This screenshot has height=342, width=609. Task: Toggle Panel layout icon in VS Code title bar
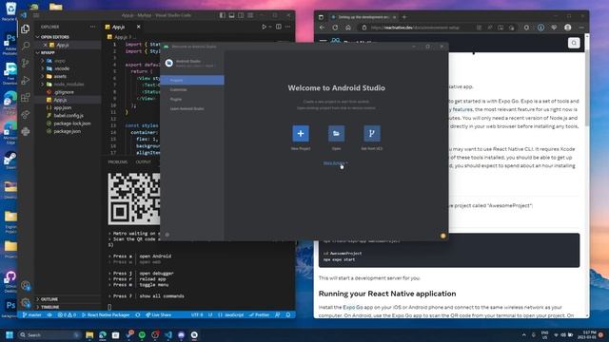[231, 15]
